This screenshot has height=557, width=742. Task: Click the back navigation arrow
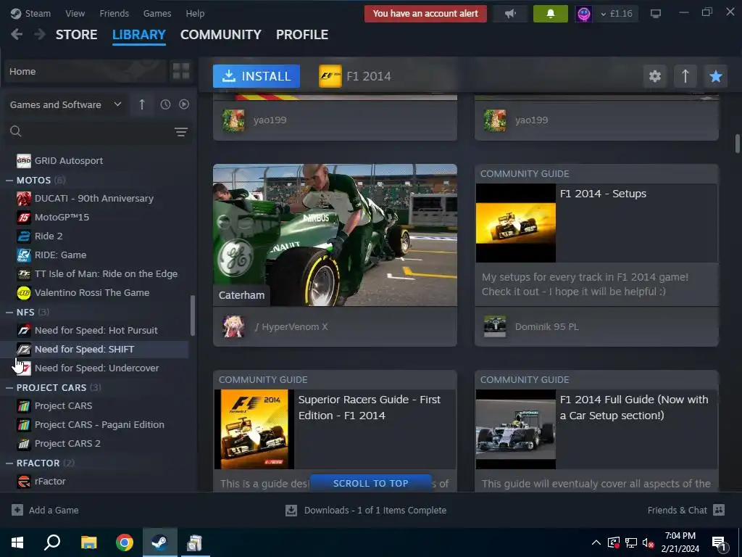pos(17,35)
